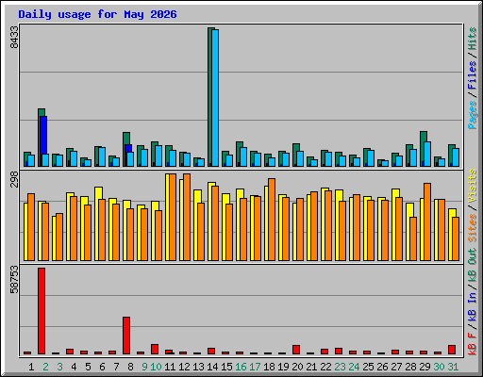Click green day label 16
The image size is (483, 377).
pos(241,367)
